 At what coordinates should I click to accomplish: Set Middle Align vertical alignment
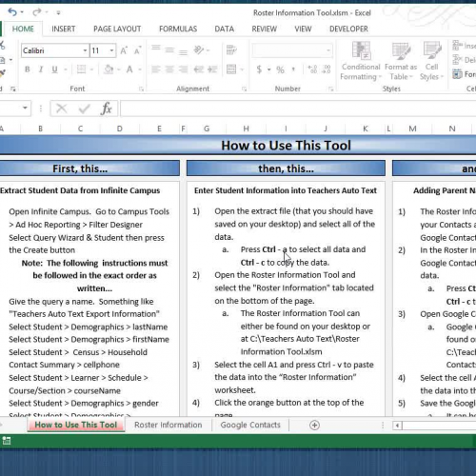click(x=169, y=50)
